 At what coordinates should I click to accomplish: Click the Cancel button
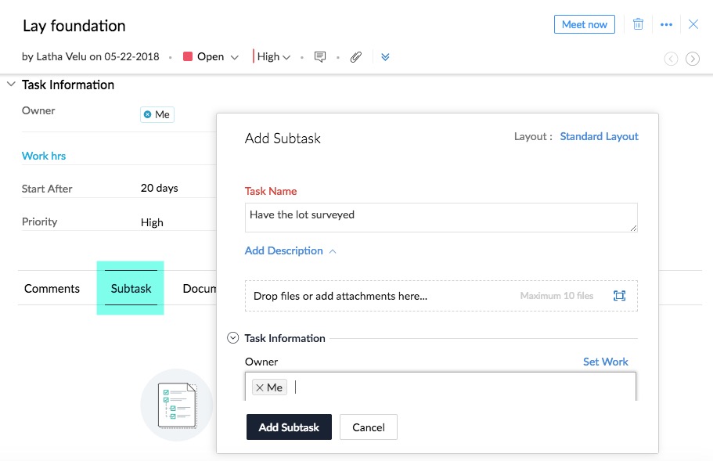[368, 427]
